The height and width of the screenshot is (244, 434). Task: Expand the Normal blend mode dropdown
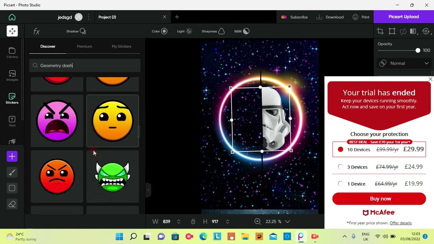click(427, 63)
